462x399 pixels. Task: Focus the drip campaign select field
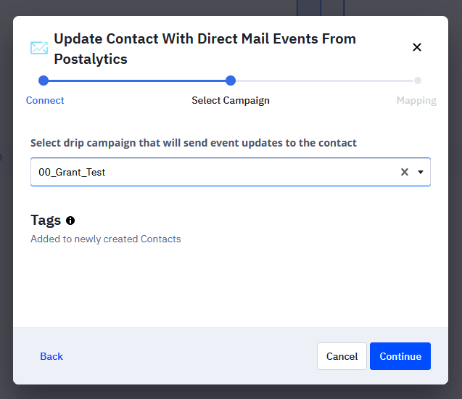pos(231,172)
